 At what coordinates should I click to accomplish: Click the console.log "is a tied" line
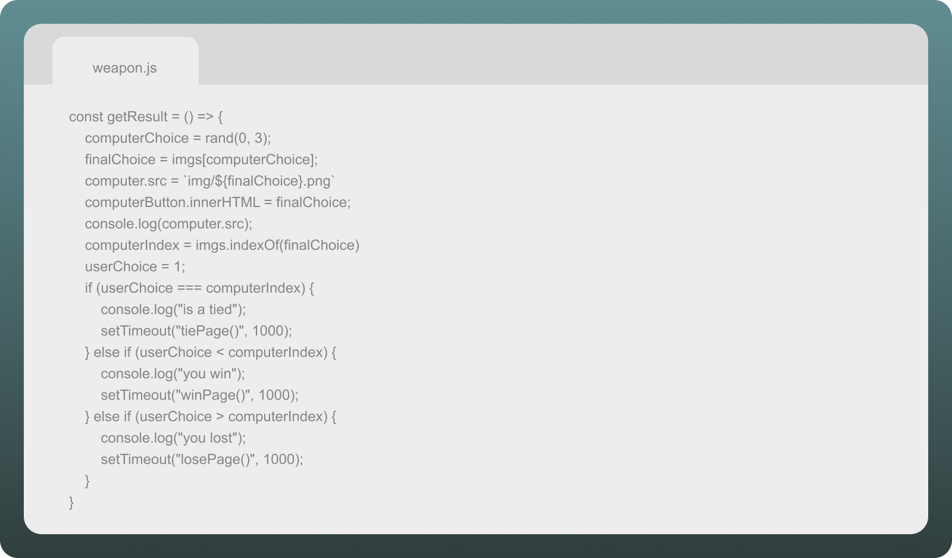[173, 309]
